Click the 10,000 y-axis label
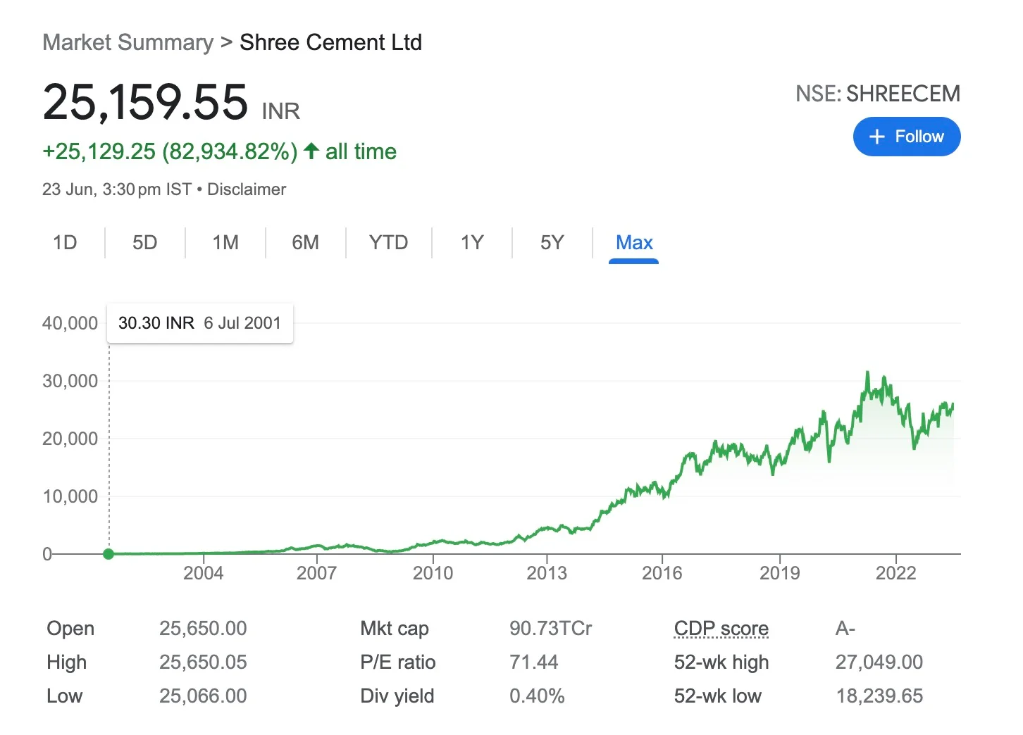Screen dimensions: 1023x735 tap(70, 496)
